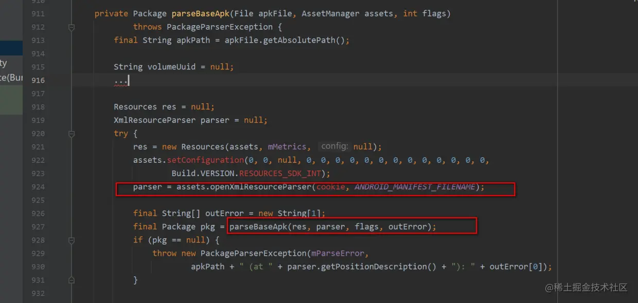Click line number 911 in the gutter
638x303 pixels.
point(38,14)
